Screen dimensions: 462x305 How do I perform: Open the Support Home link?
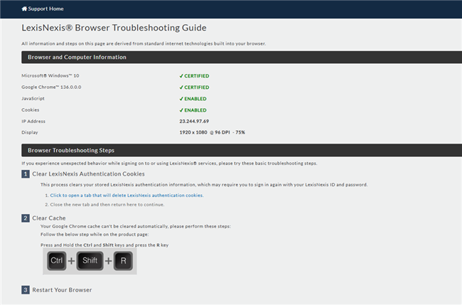pyautogui.click(x=43, y=9)
